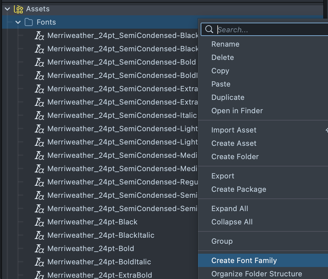Click font icon beside Merriweather_24pt-BlackItalic
The width and height of the screenshot is (328, 279).
40,235
